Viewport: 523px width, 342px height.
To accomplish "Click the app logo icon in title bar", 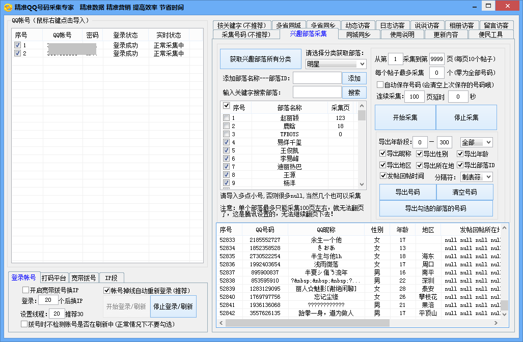I will tap(8, 7).
